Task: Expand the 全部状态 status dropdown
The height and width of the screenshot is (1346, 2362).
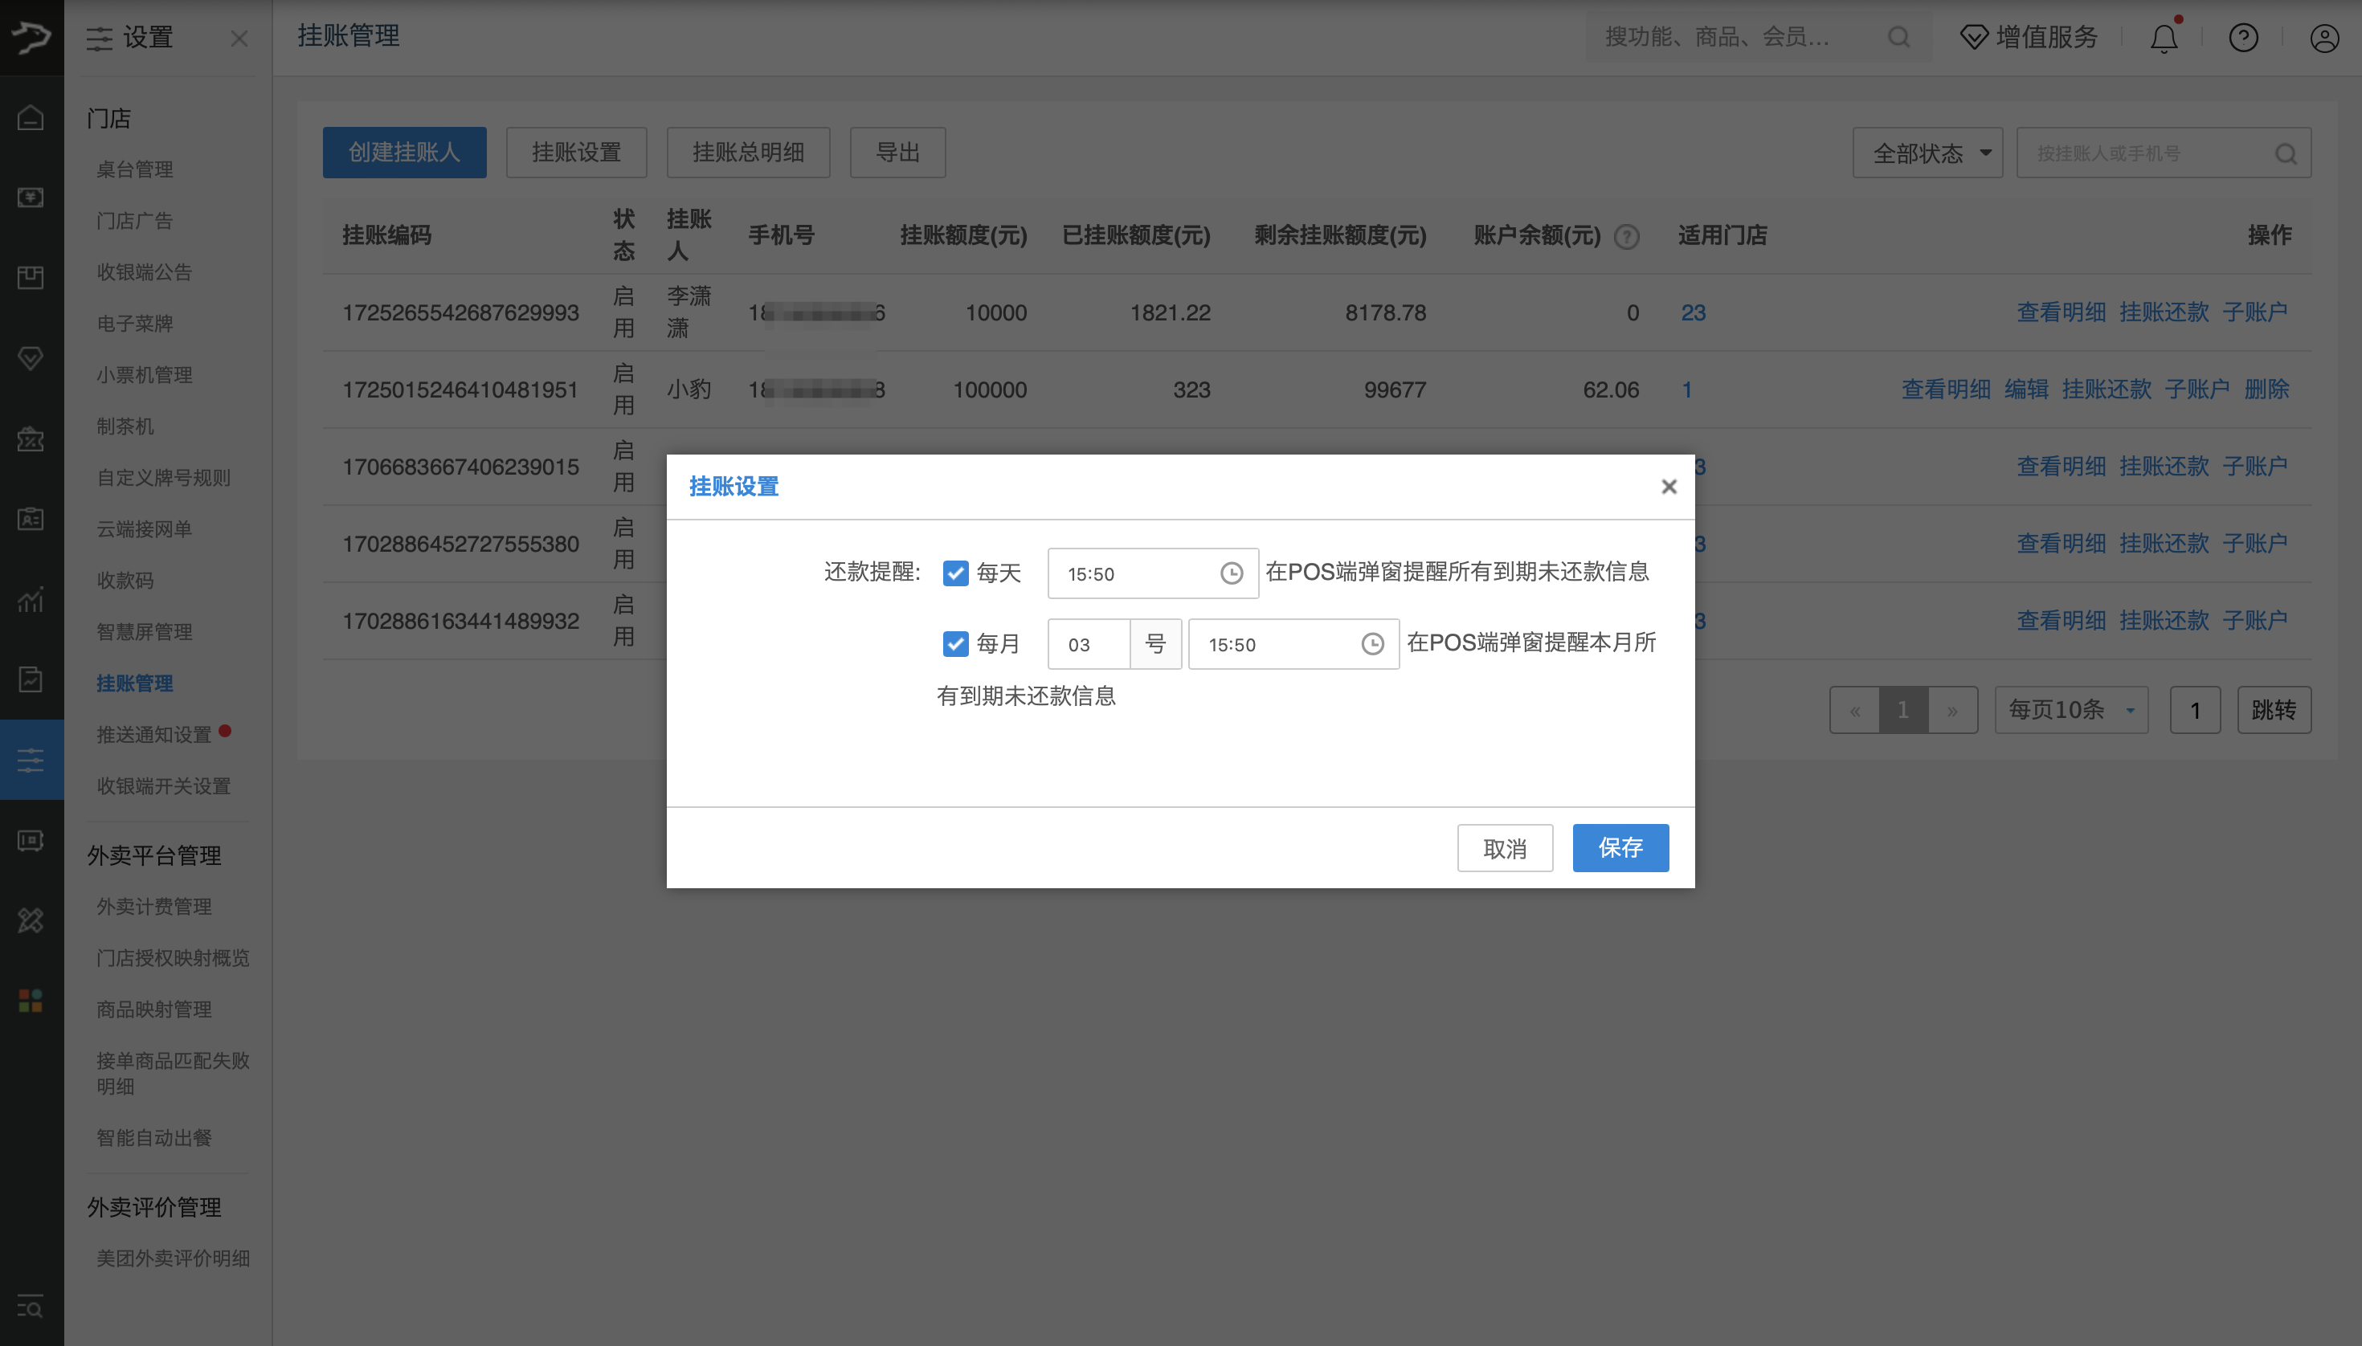Action: [1927, 153]
